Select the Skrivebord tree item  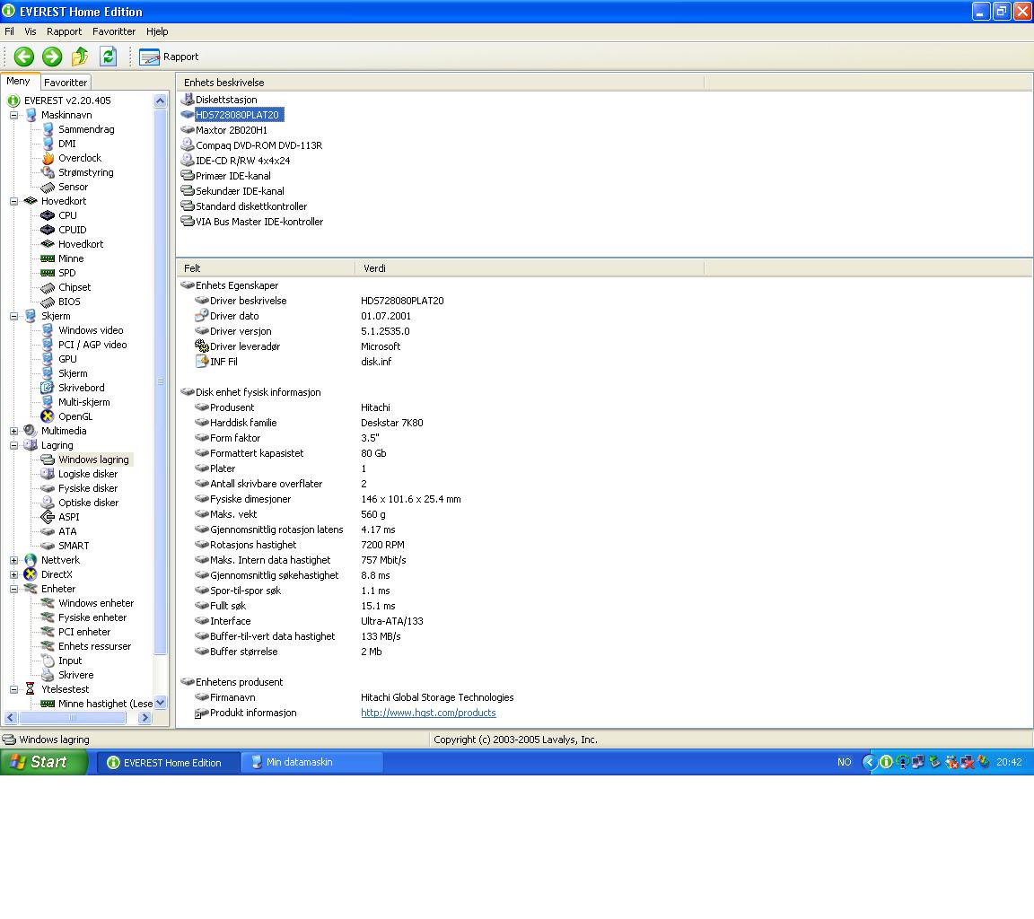(x=73, y=388)
